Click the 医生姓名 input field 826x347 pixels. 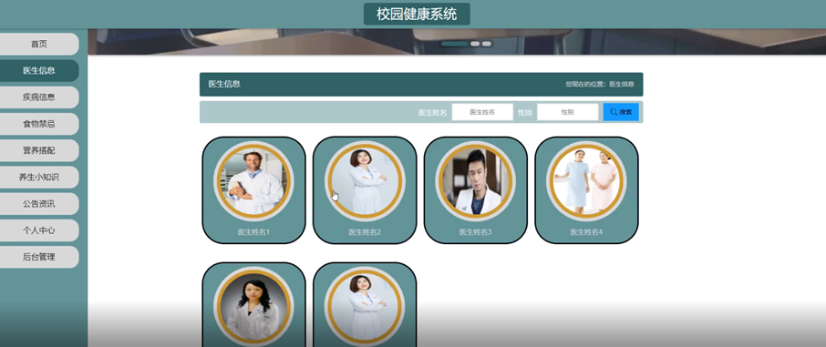pyautogui.click(x=482, y=112)
